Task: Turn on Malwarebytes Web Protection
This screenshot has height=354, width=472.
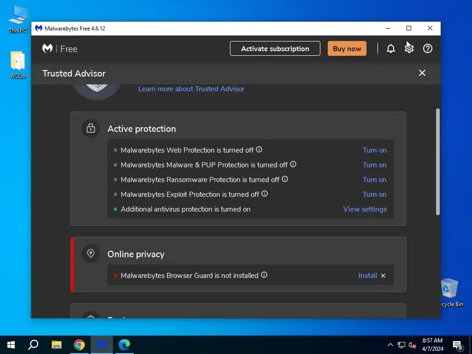Action: click(374, 150)
